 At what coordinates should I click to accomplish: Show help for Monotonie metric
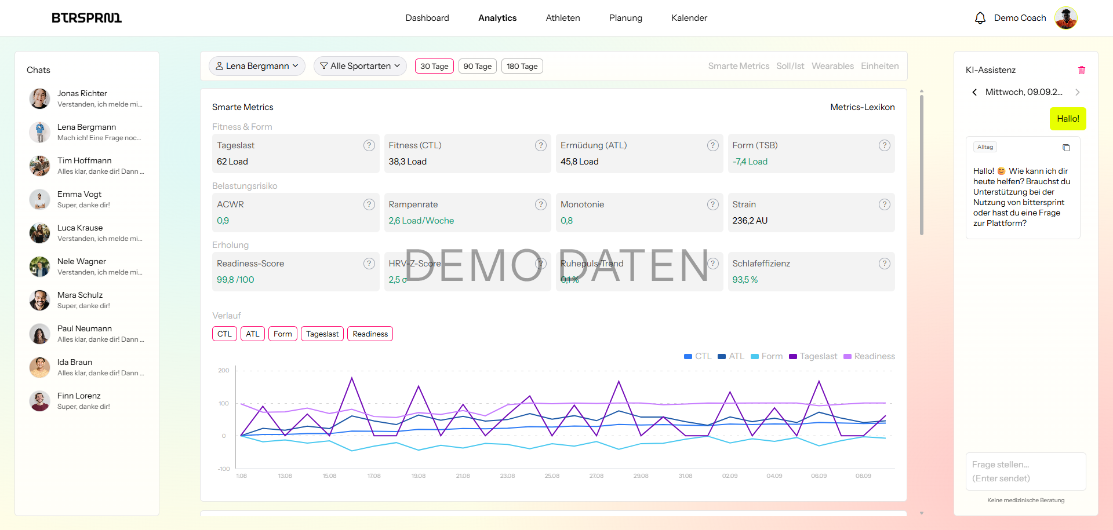[713, 204]
